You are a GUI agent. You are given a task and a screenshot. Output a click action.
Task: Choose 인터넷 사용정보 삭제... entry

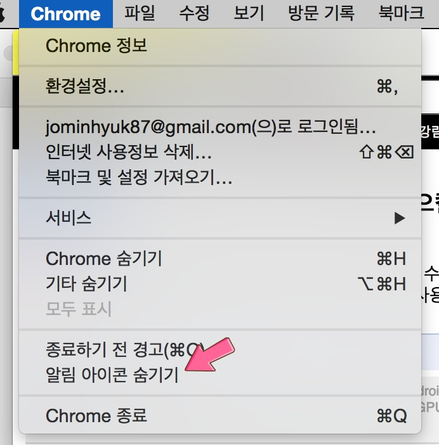coord(220,152)
